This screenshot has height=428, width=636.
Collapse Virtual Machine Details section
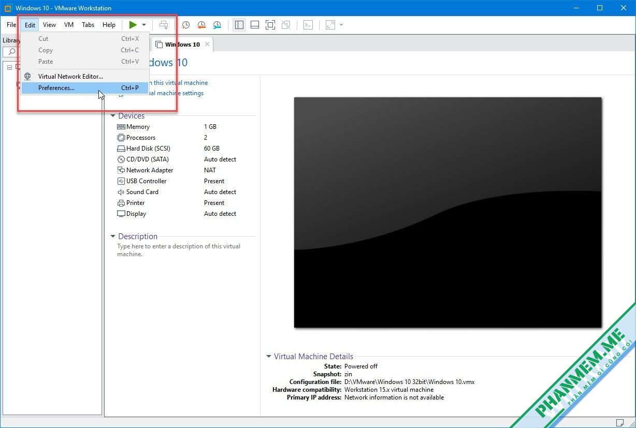[x=269, y=357]
